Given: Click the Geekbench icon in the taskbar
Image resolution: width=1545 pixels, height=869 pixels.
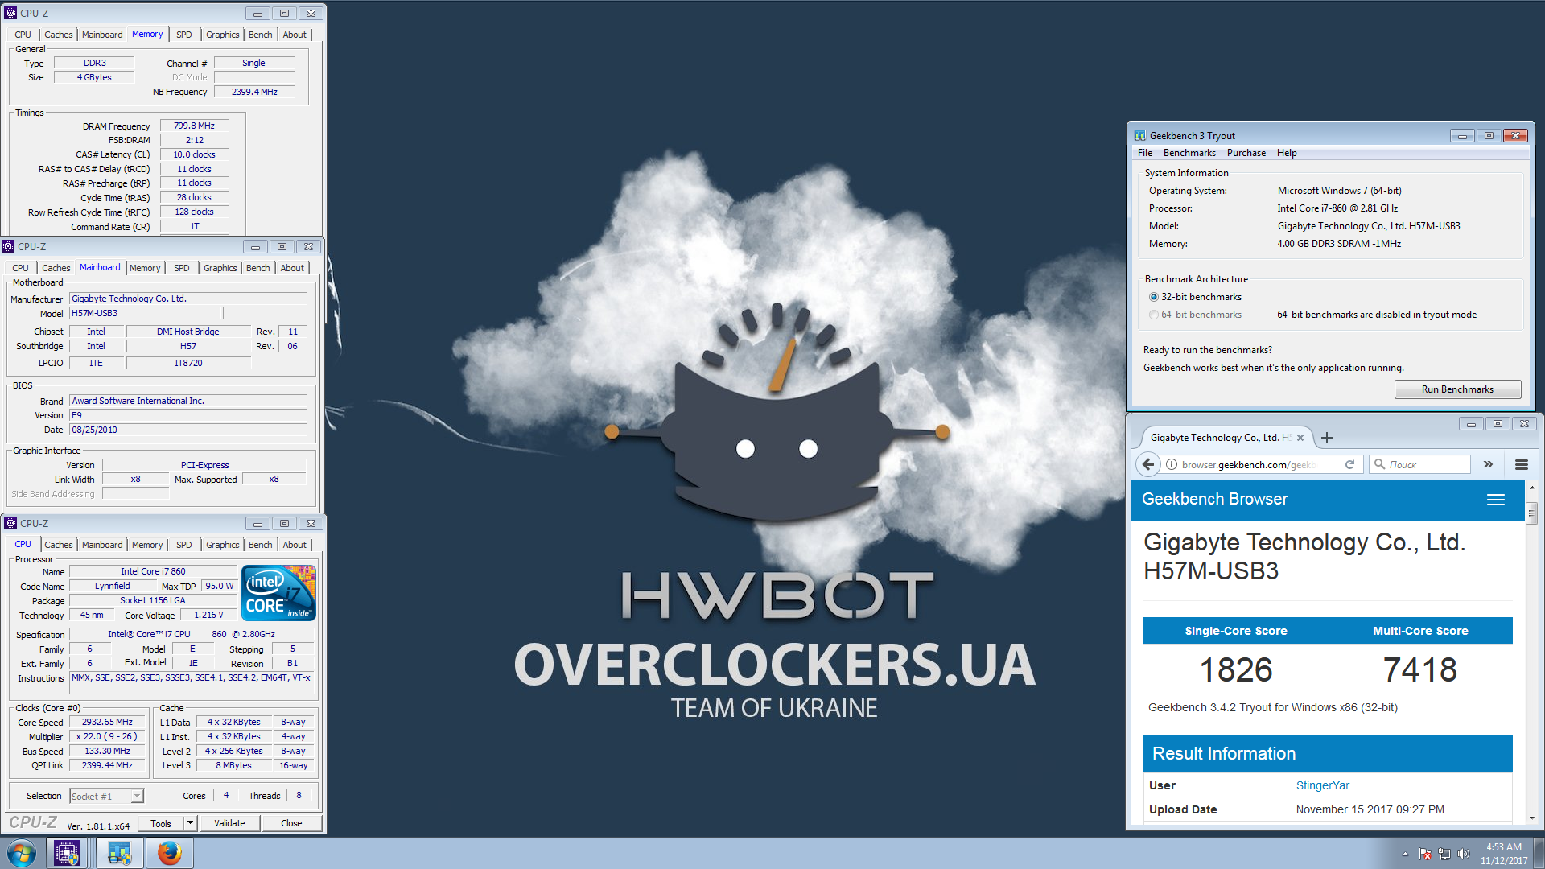Looking at the screenshot, I should 119,853.
